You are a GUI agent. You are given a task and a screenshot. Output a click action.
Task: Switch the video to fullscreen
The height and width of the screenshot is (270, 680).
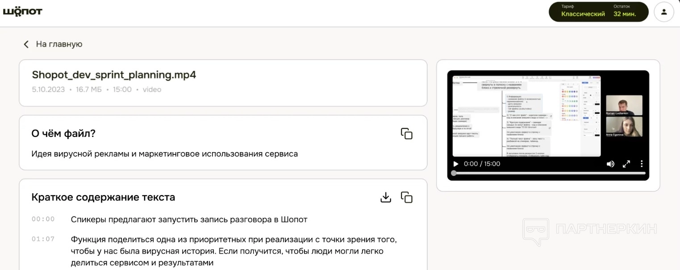point(626,164)
